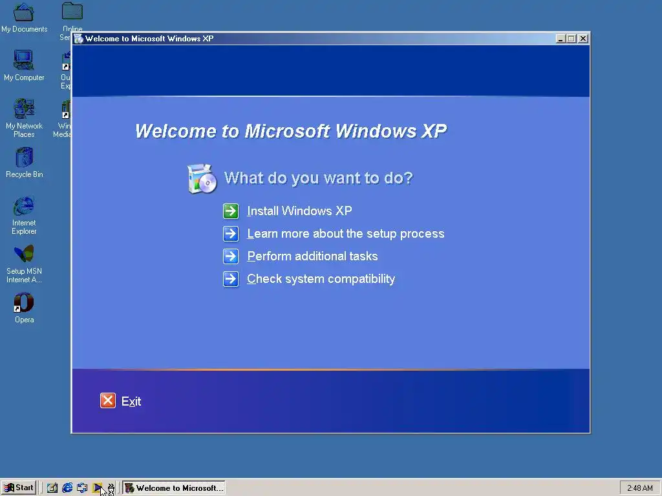Screen dimensions: 662x496
Task: Launch Internet Explorer from Quick Launch bar
Action: [67, 488]
